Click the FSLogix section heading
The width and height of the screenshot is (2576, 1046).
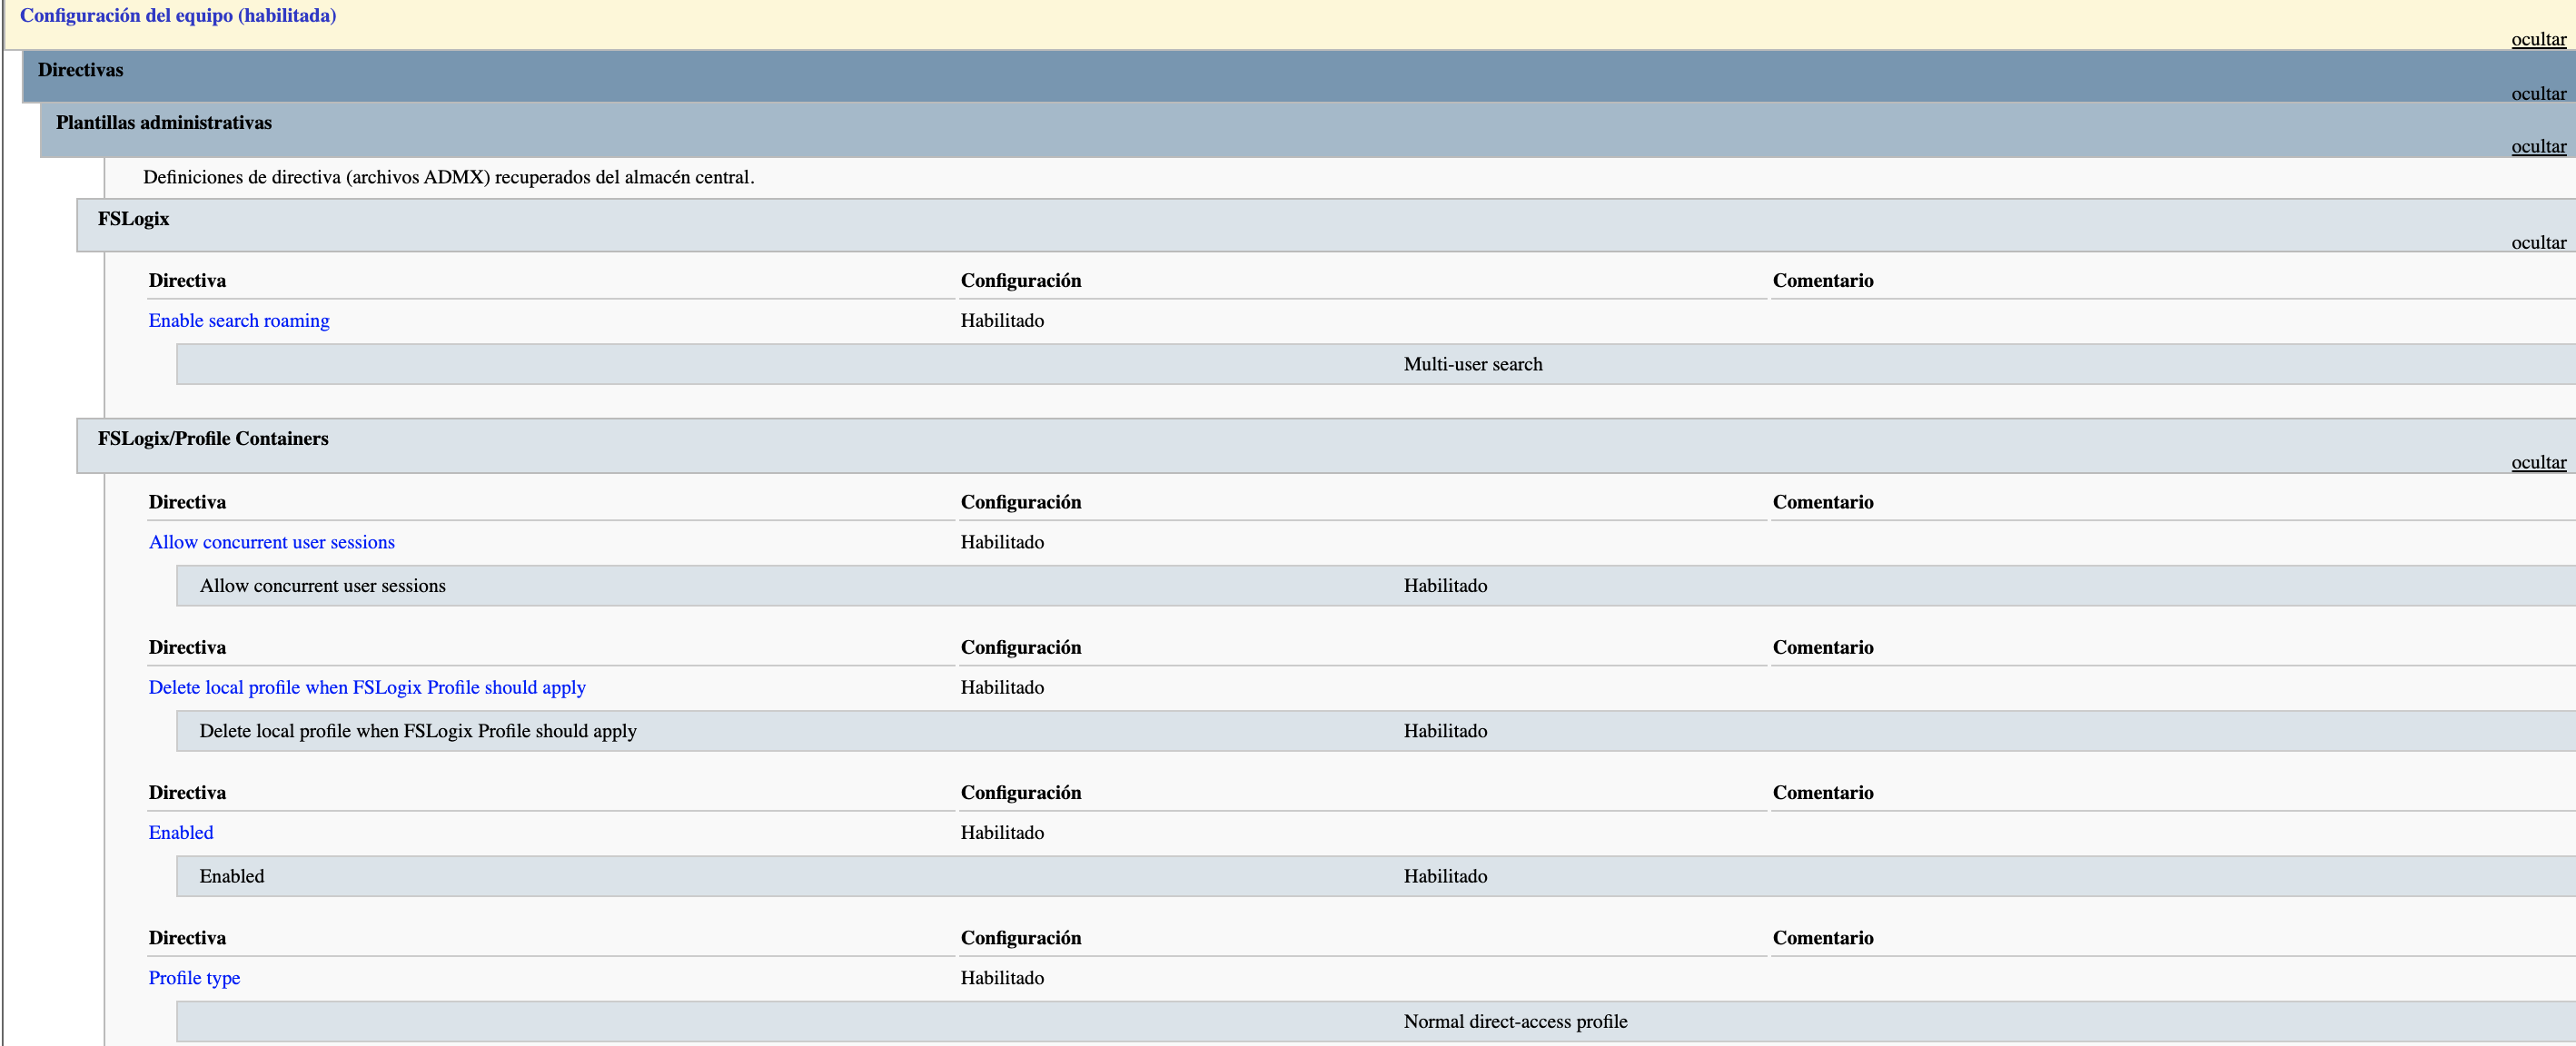coord(133,219)
